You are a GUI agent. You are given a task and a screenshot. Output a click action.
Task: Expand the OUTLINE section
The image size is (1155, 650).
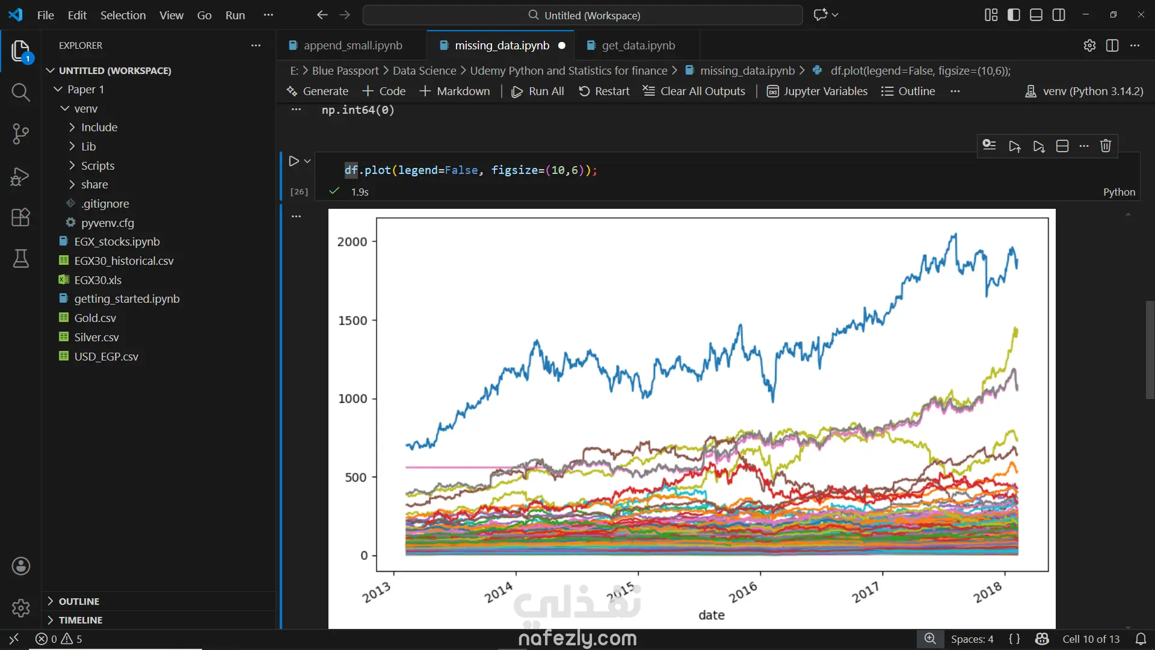point(79,601)
